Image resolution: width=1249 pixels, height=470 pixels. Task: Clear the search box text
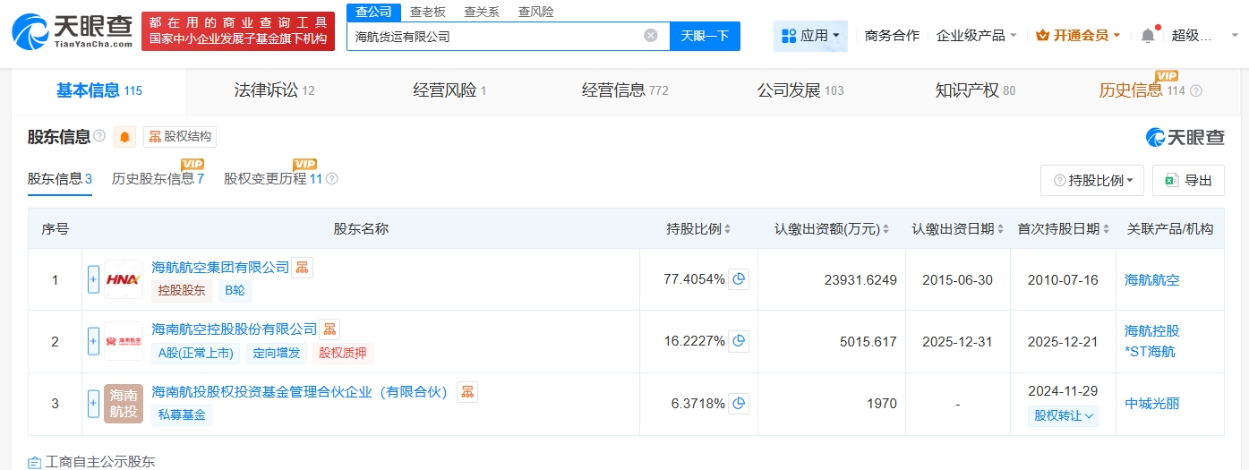(x=651, y=36)
